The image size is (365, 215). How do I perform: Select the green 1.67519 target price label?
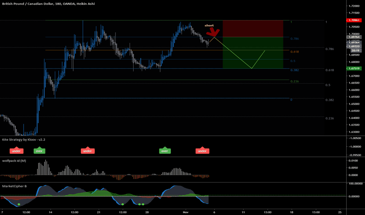[354, 68]
